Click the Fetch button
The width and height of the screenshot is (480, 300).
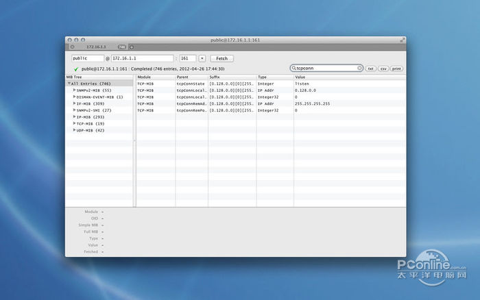pos(221,59)
